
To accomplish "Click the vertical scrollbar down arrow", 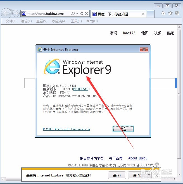I will coord(179,175).
